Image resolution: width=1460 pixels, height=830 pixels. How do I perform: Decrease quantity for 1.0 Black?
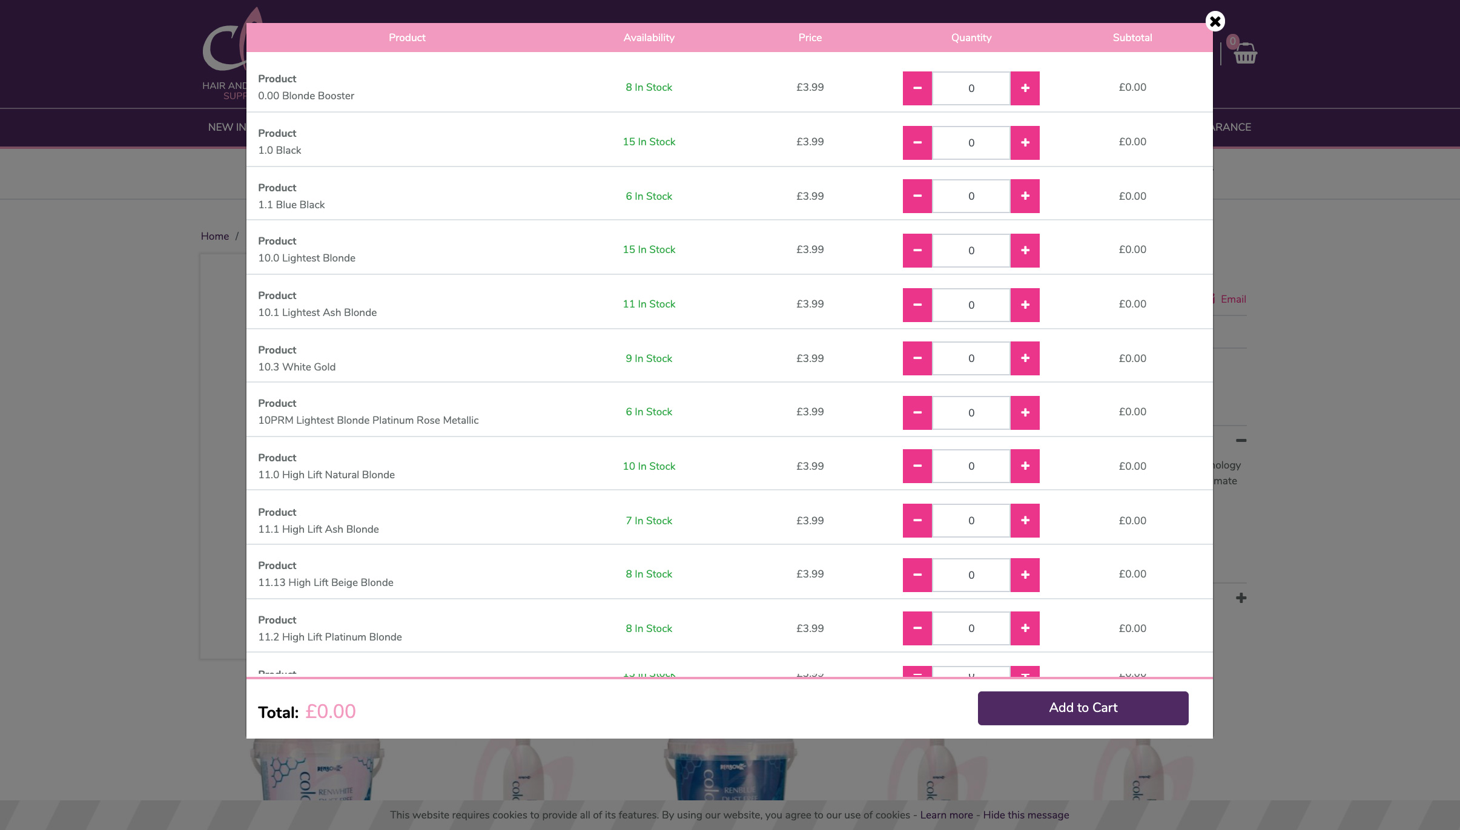click(x=917, y=143)
